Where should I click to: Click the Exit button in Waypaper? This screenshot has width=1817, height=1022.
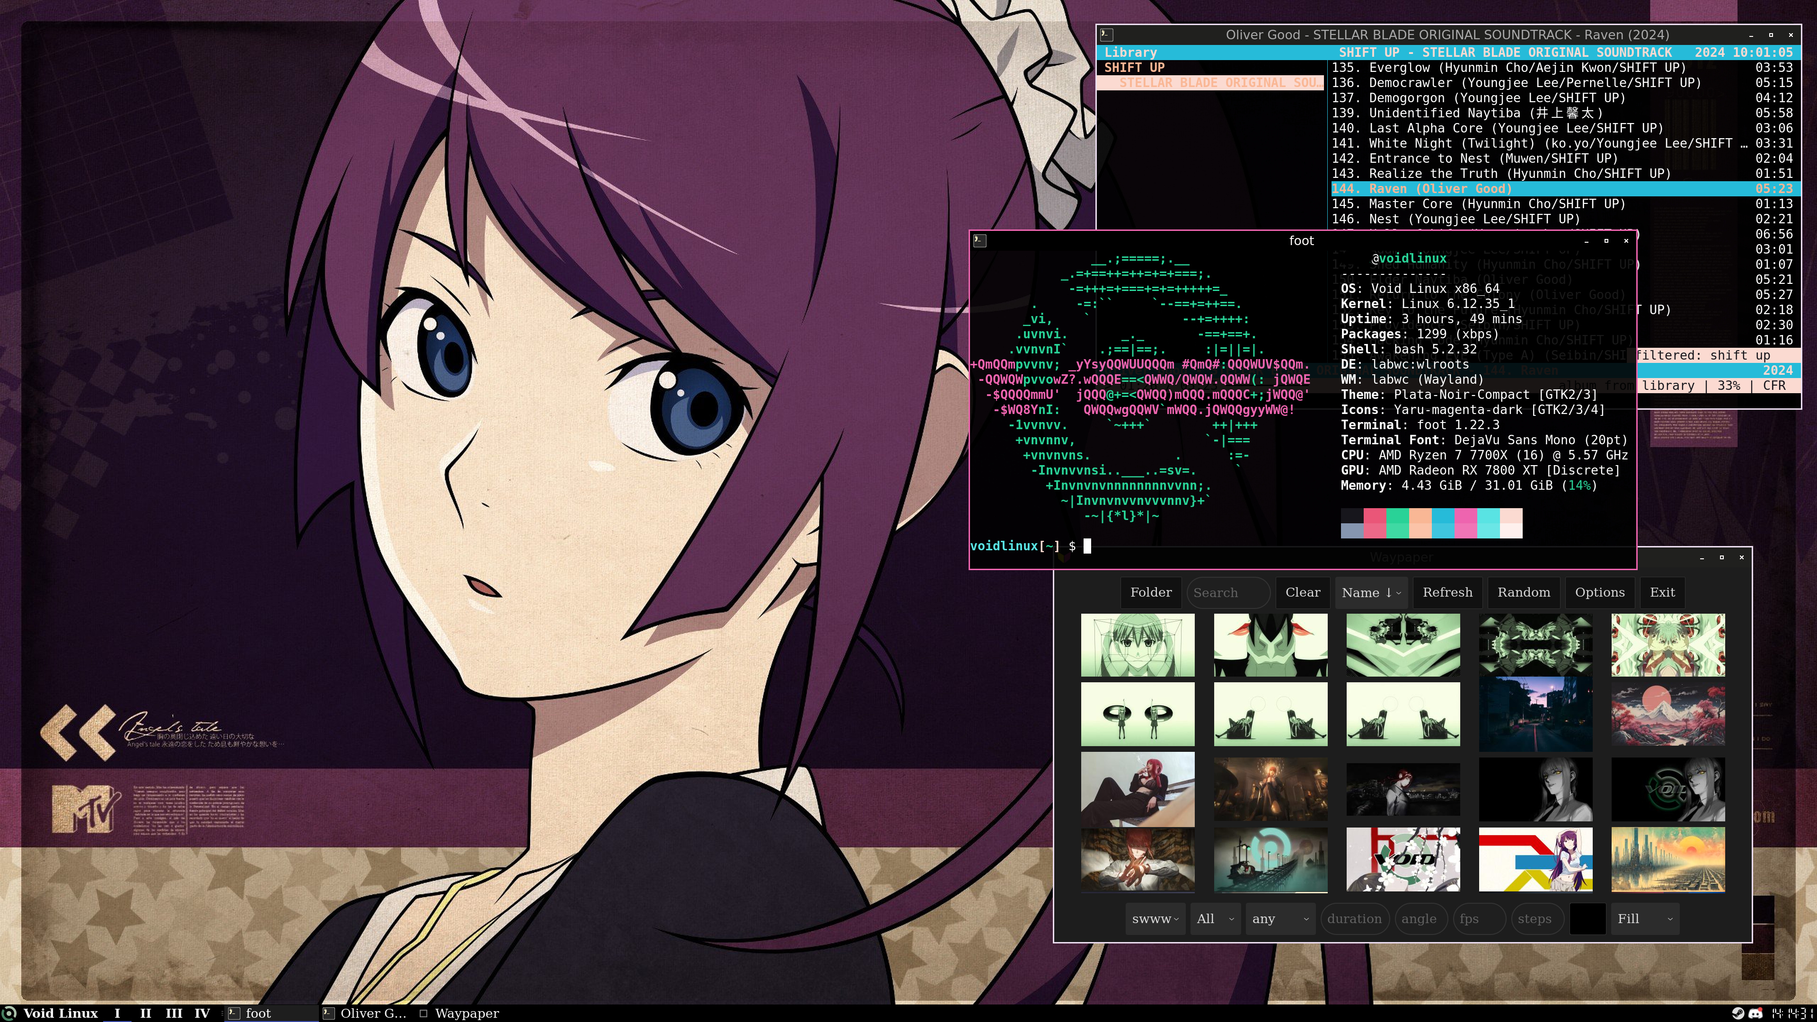click(1662, 592)
